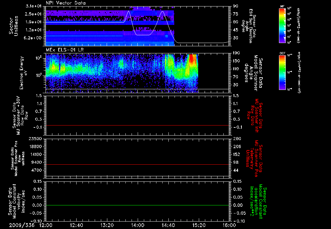This screenshot has width=331, height=229.
Task: Click the red high-intensity burst in ELS spectrogram
Action: (193, 59)
